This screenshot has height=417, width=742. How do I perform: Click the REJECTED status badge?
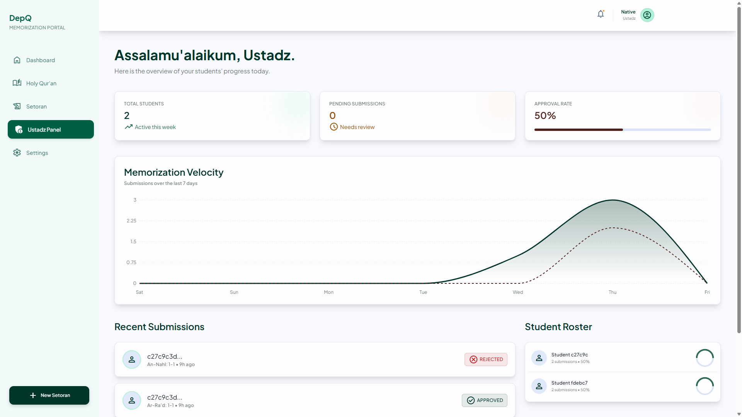pos(486,359)
